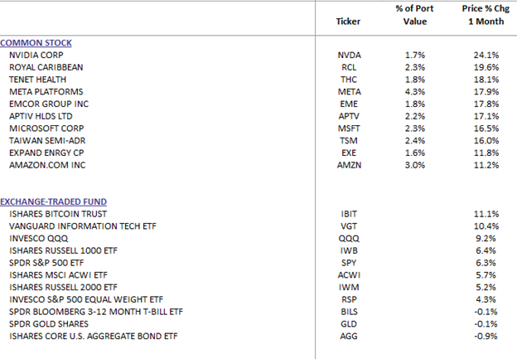Click AGG's -0.9% price change cell
This screenshot has width=517, height=359.
[x=486, y=336]
